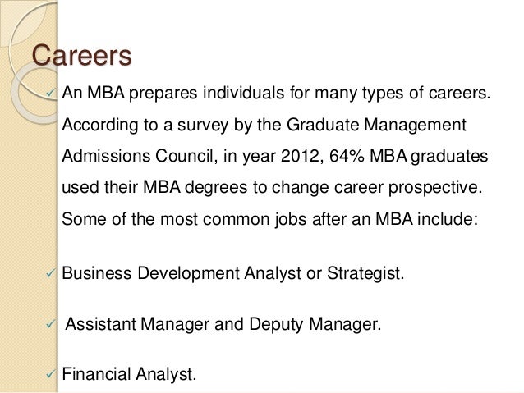The image size is (524, 393).
Task: Click 'Admissions Council' in the paragraph
Action: tap(137, 156)
